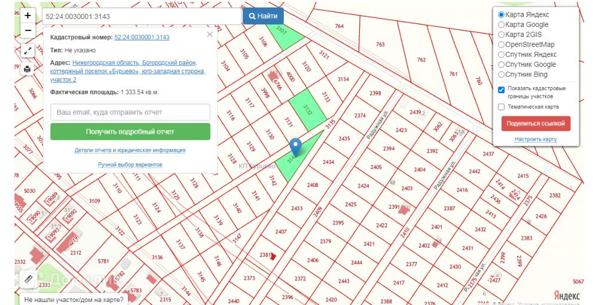Image resolution: width=612 pixels, height=305 pixels.
Task: Select parcel 2377 on the map
Action: 411,264
